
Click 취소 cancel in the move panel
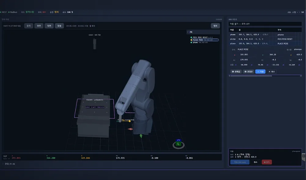pos(256,162)
